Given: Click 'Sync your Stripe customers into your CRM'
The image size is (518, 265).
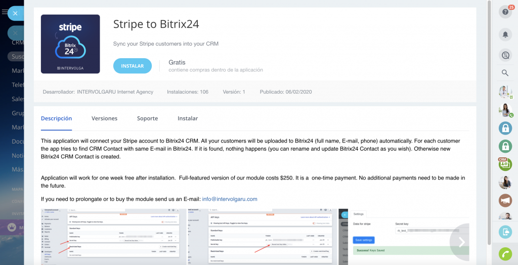Looking at the screenshot, I should (166, 43).
